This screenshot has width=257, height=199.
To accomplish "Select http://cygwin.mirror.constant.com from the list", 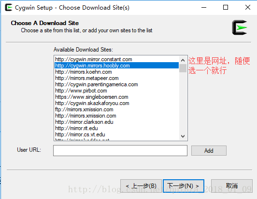I will (117, 59).
